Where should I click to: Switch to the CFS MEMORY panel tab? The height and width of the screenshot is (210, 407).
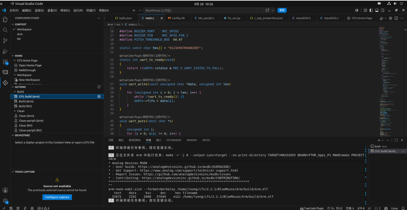(x=174, y=140)
